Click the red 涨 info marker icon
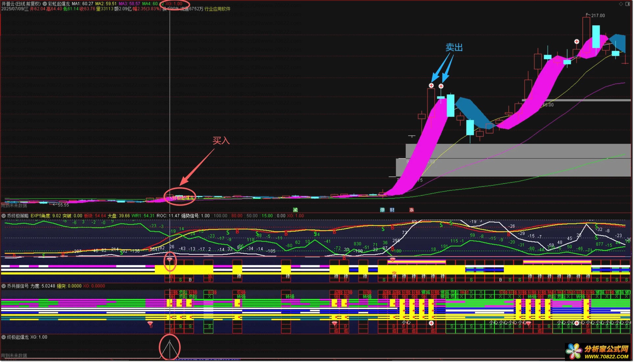The width and height of the screenshot is (634, 362). (412, 210)
